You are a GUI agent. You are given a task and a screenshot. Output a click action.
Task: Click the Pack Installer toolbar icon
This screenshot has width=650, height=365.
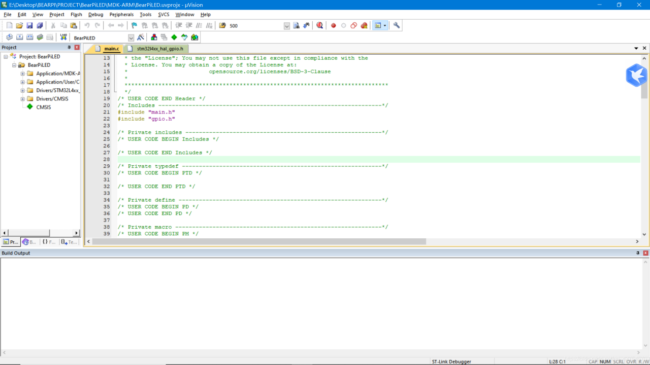tap(194, 38)
